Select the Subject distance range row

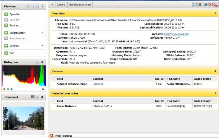tap(134, 84)
